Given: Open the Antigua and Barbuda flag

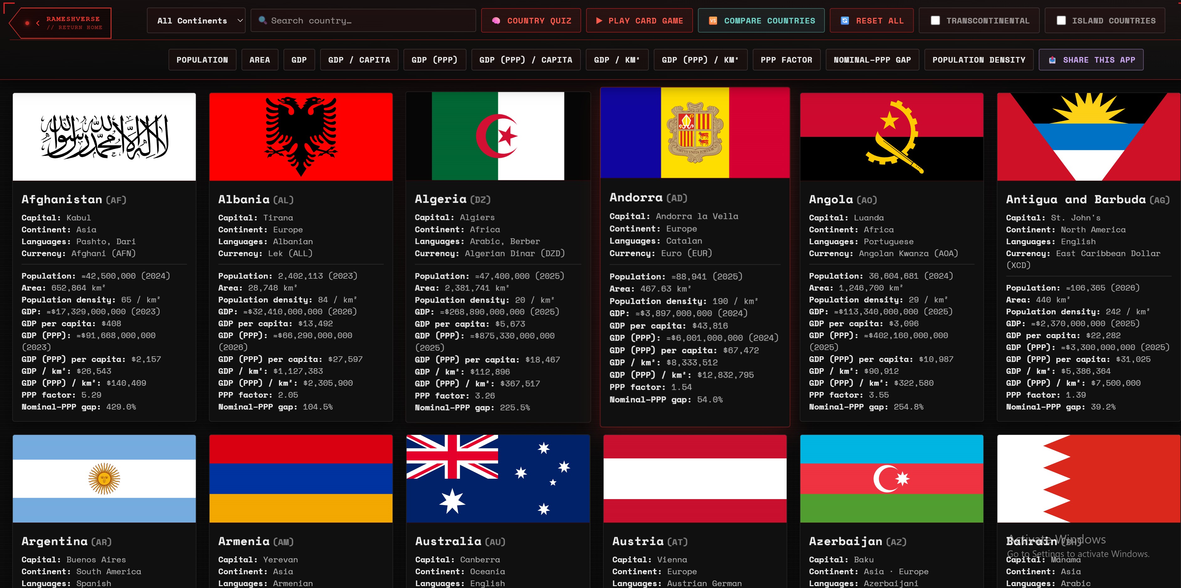Looking at the screenshot, I should tap(1089, 137).
